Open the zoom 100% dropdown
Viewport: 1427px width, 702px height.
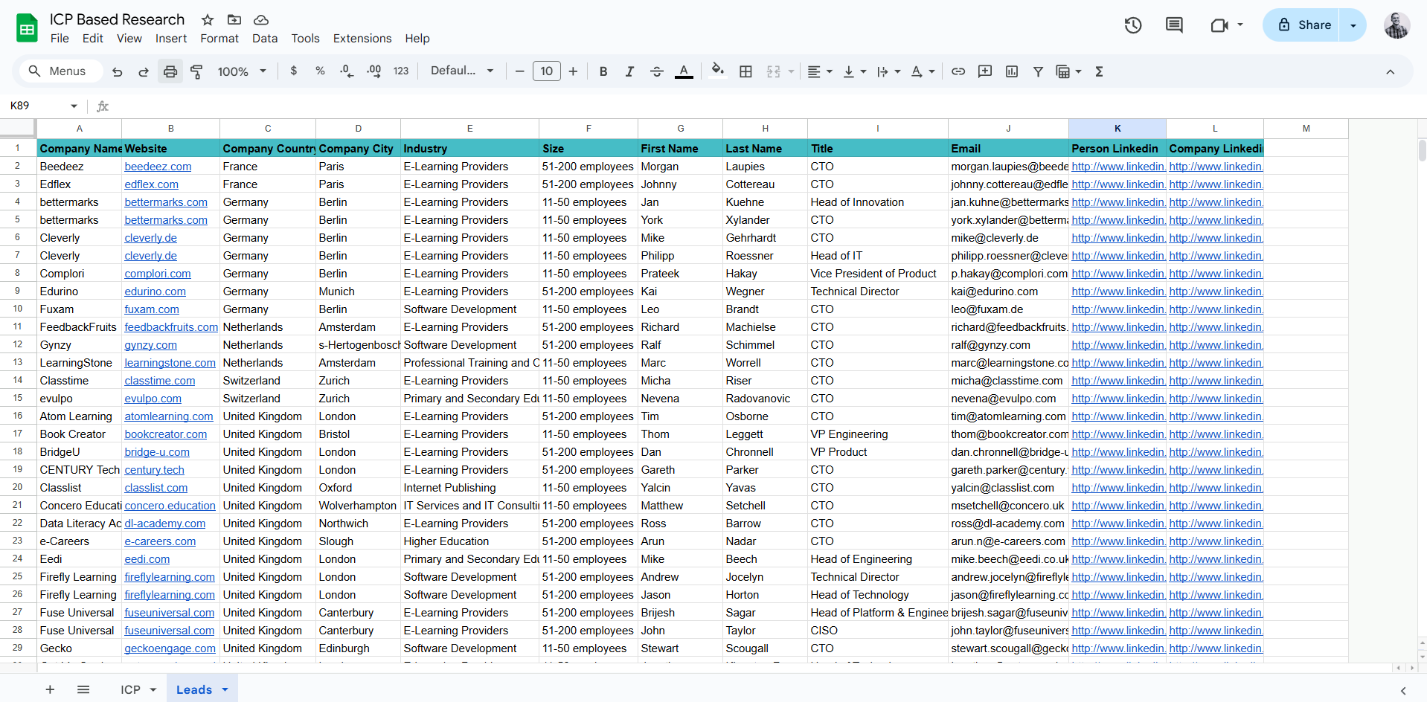click(242, 71)
